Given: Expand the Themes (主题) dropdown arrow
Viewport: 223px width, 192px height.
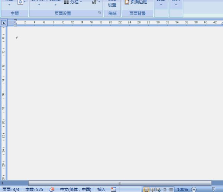Looking at the screenshot, I should pos(9,5).
